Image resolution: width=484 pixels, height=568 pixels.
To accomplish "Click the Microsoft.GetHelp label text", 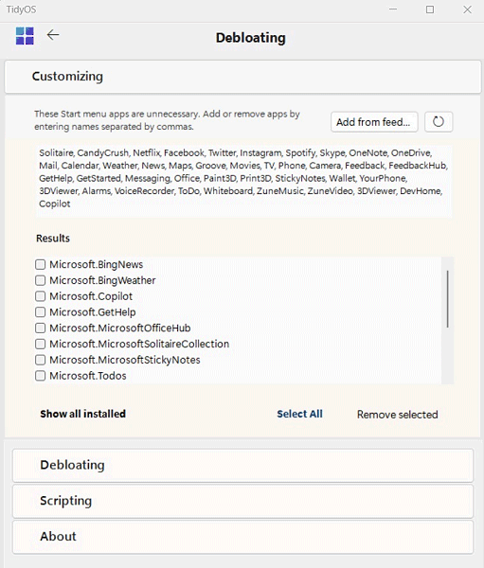I will click(93, 312).
